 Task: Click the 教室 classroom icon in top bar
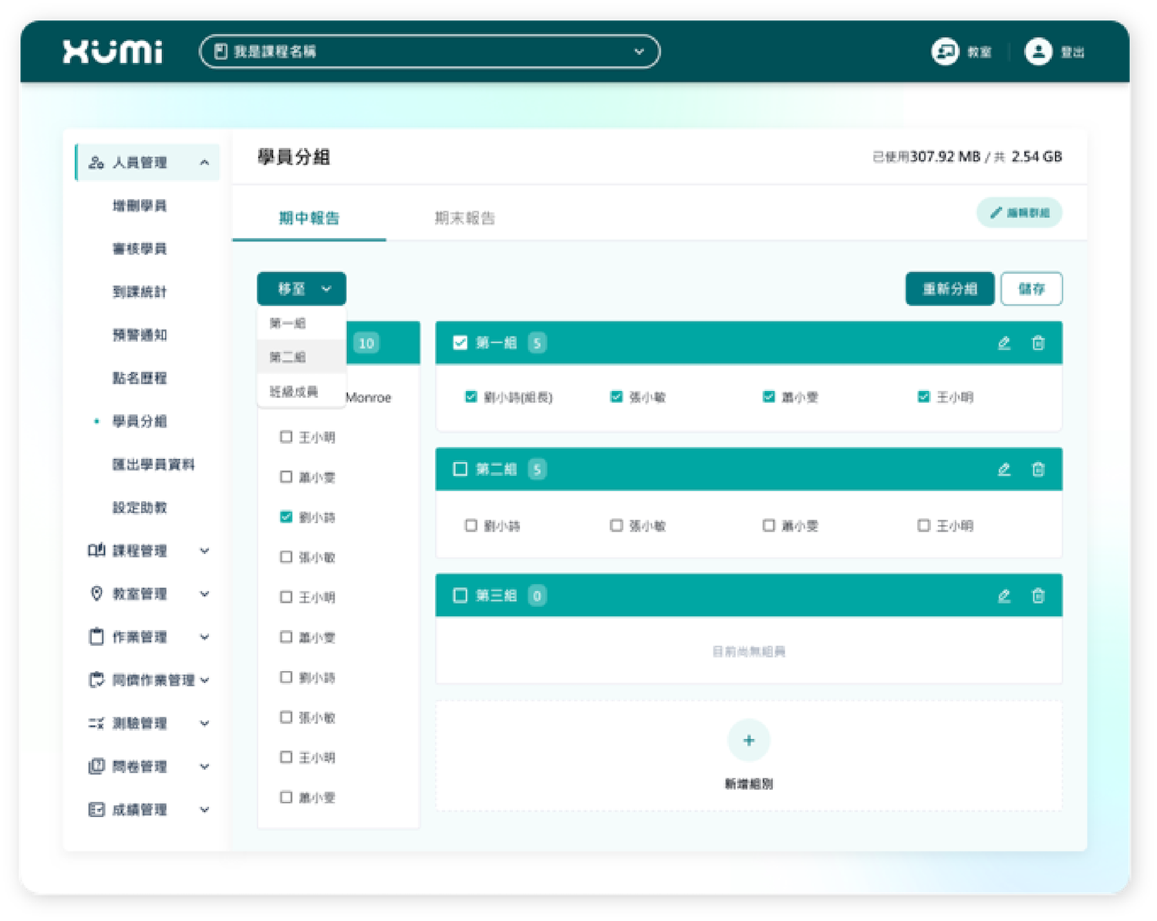point(947,52)
